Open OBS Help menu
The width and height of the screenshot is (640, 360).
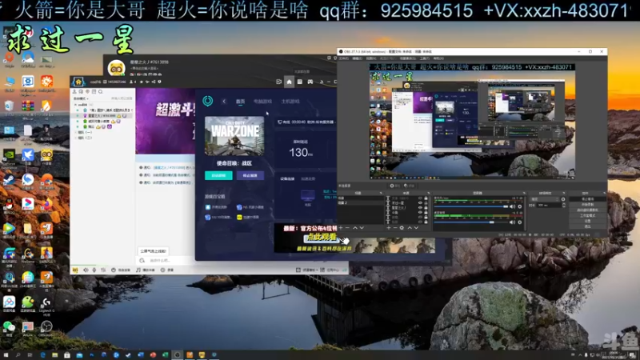click(438, 58)
